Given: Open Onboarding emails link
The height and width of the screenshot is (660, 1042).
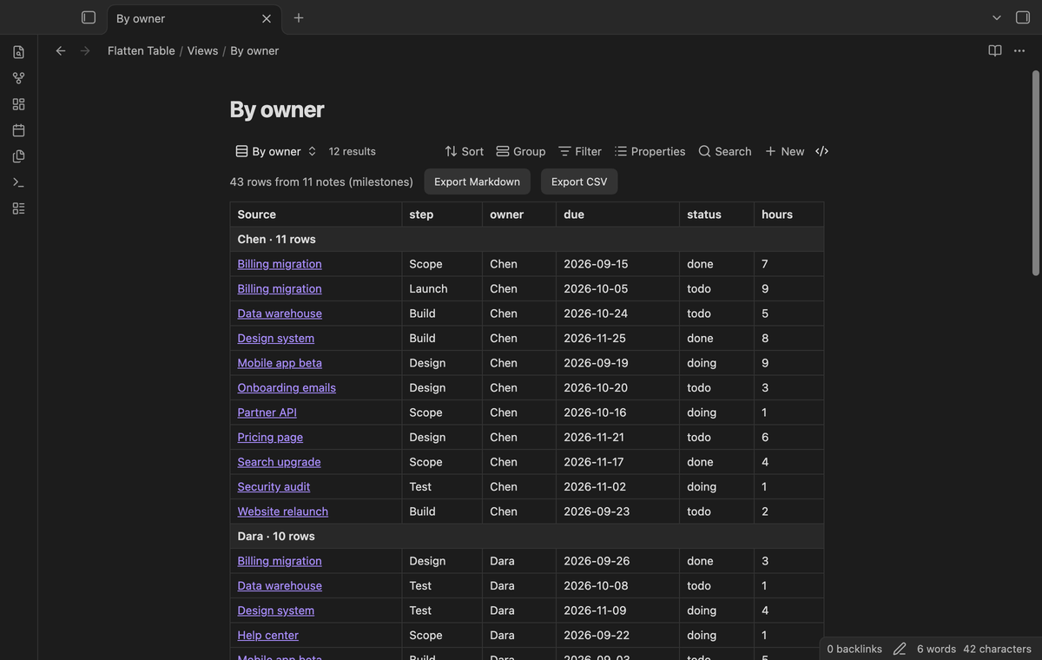Looking at the screenshot, I should [x=287, y=387].
